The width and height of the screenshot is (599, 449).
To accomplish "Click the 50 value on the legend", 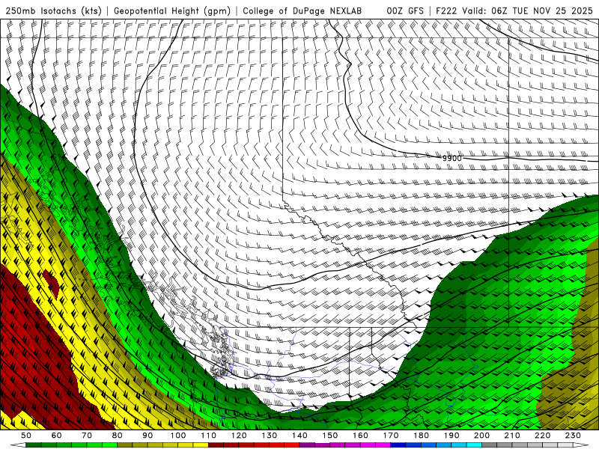I will [26, 436].
